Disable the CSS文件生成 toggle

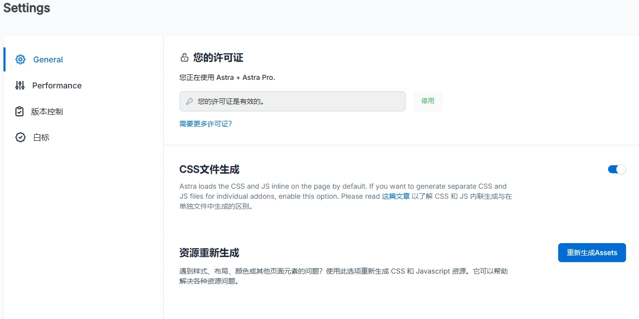(617, 169)
